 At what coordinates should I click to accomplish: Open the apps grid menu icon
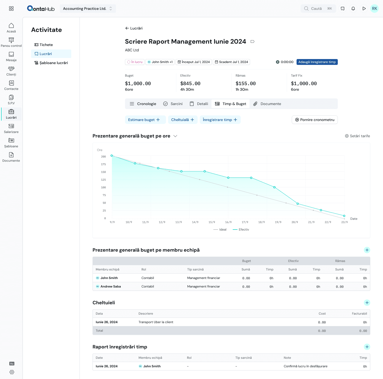click(x=11, y=9)
